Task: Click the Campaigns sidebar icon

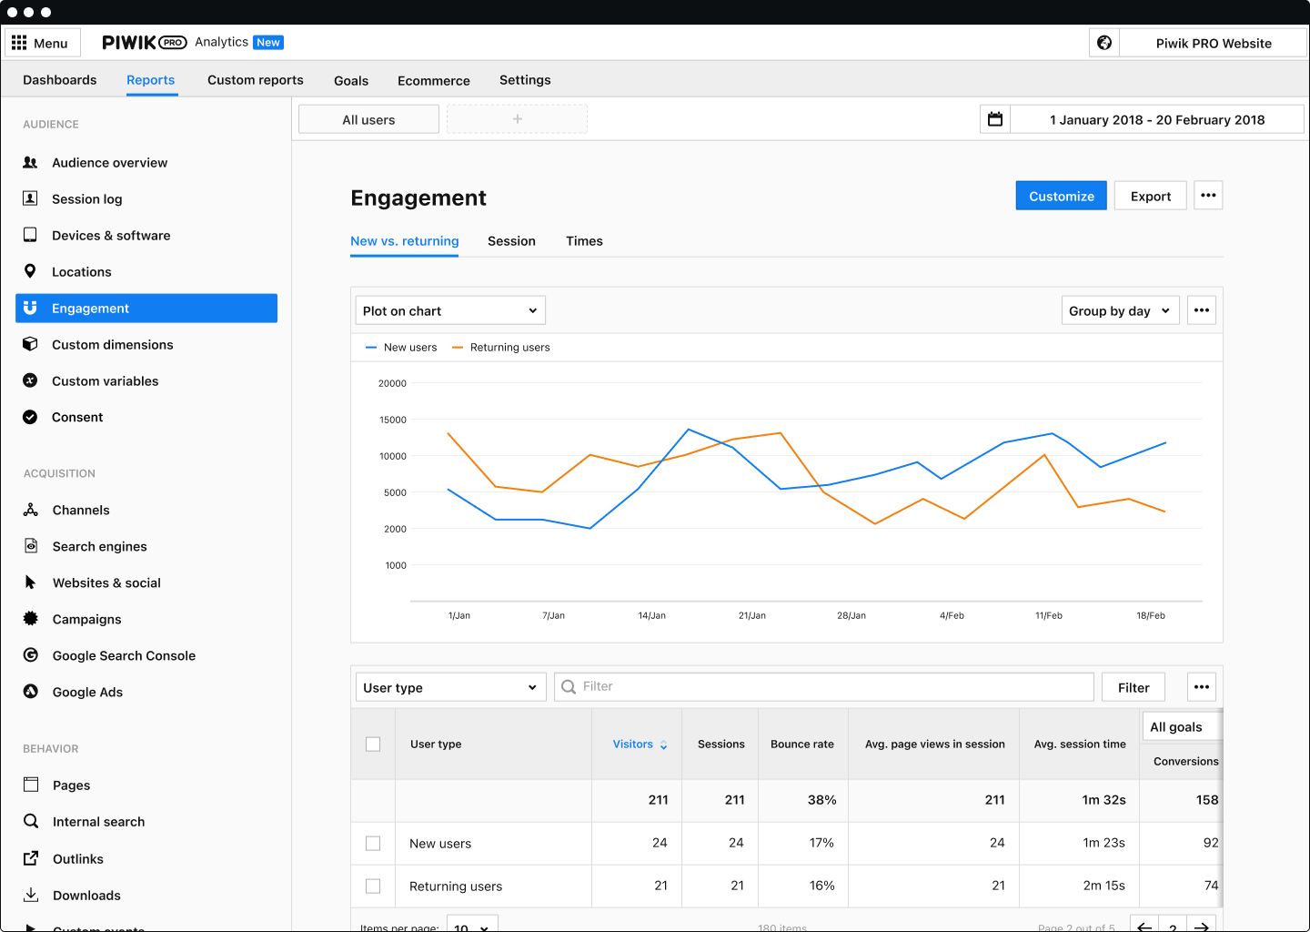Action: [x=31, y=619]
